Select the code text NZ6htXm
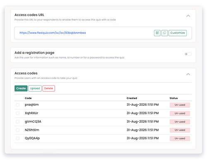The width and height of the screenshot is (207, 160). (x=32, y=130)
